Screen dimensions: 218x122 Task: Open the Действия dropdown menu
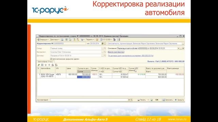(54, 40)
